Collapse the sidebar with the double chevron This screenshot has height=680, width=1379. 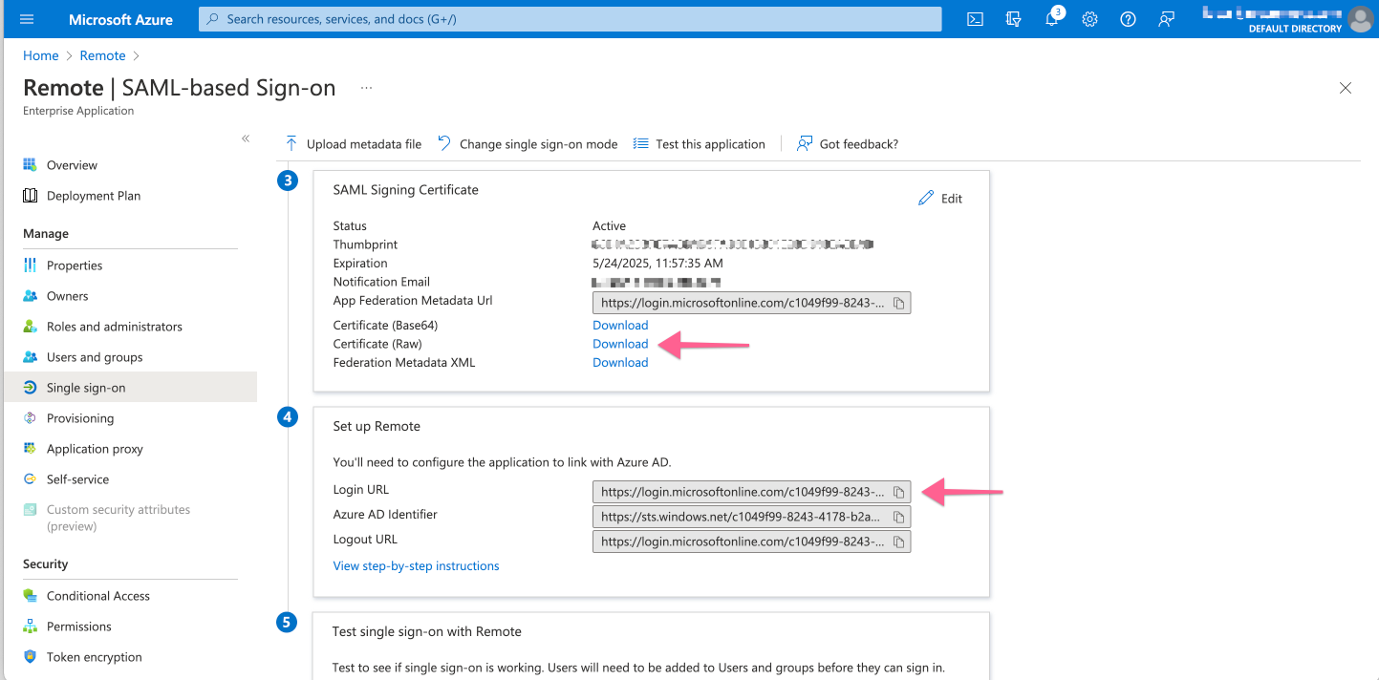(x=246, y=138)
